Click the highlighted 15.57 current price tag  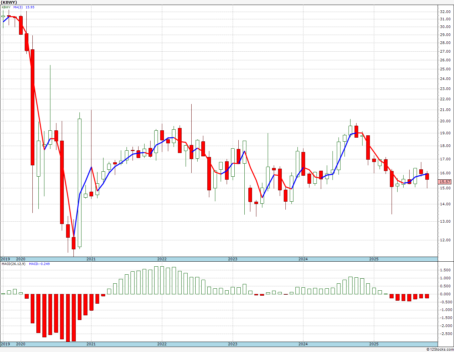tap(445, 182)
